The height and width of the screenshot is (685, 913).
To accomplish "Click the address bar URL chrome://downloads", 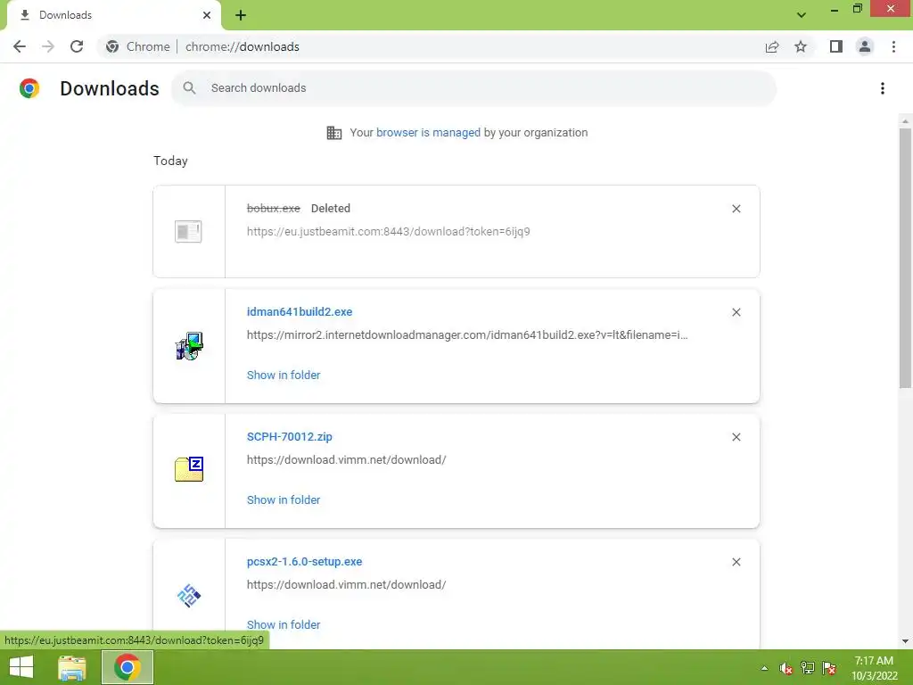I will pyautogui.click(x=243, y=46).
